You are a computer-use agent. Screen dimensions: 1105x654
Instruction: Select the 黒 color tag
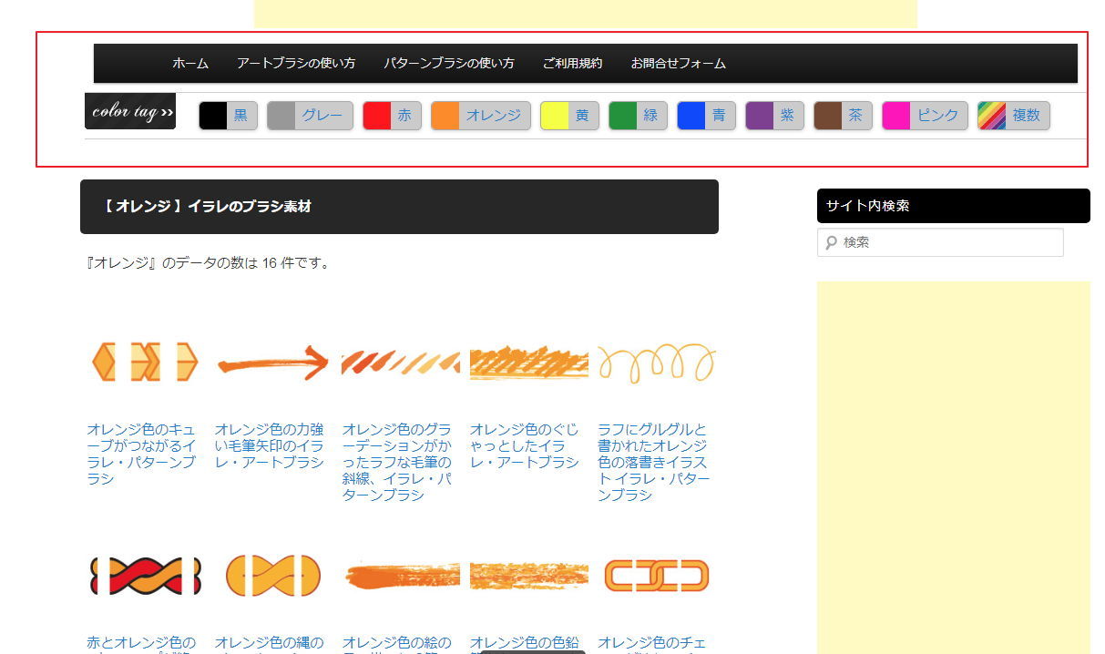coord(229,116)
